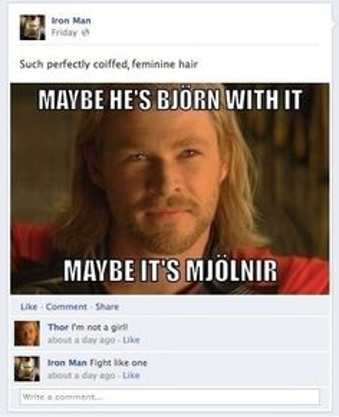This screenshot has width=339, height=417.
Task: Open Iron Man's avatar in comments
Action: [x=27, y=369]
